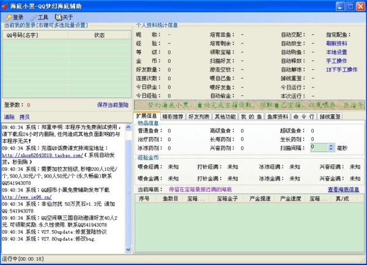Open the 查看海底信息 link
367x265 pixels.
click(x=343, y=189)
